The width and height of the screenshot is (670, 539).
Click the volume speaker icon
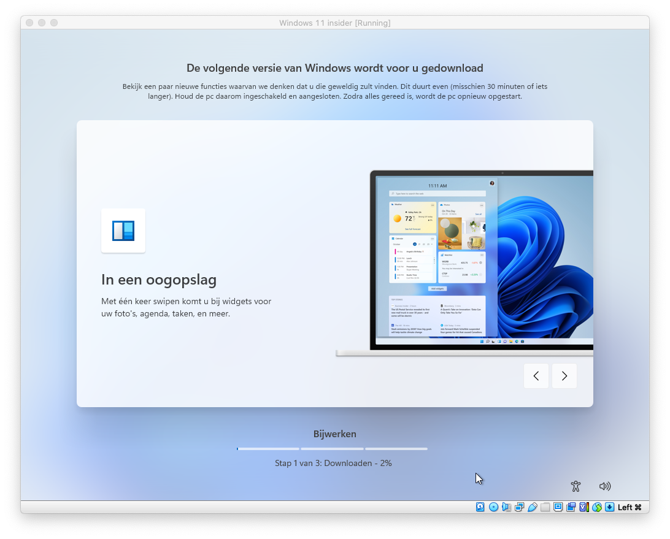[x=605, y=486]
